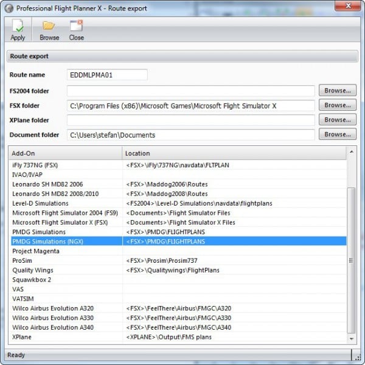
Task: Click scrollbar up arrow in add-on list
Action: pos(351,151)
